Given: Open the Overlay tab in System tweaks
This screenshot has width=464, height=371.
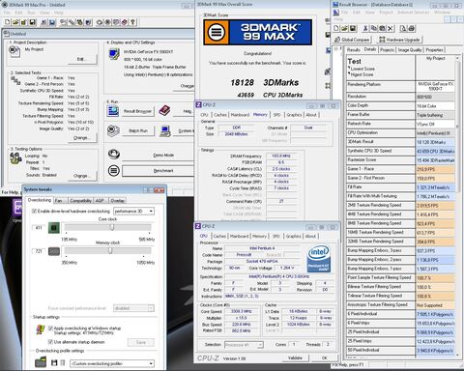Looking at the screenshot, I should [x=117, y=200].
